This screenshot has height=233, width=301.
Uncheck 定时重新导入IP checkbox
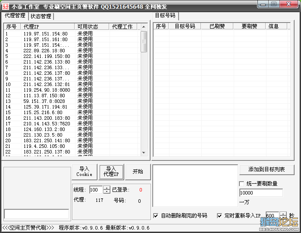[219, 216]
